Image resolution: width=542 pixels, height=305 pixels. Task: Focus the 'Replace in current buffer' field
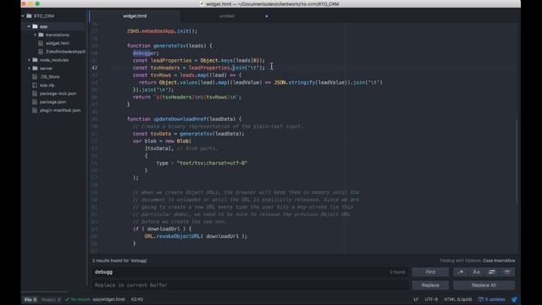251,286
